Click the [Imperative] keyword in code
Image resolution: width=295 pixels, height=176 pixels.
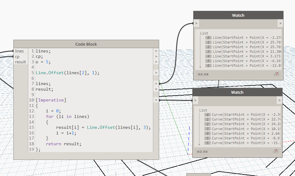click(x=51, y=100)
